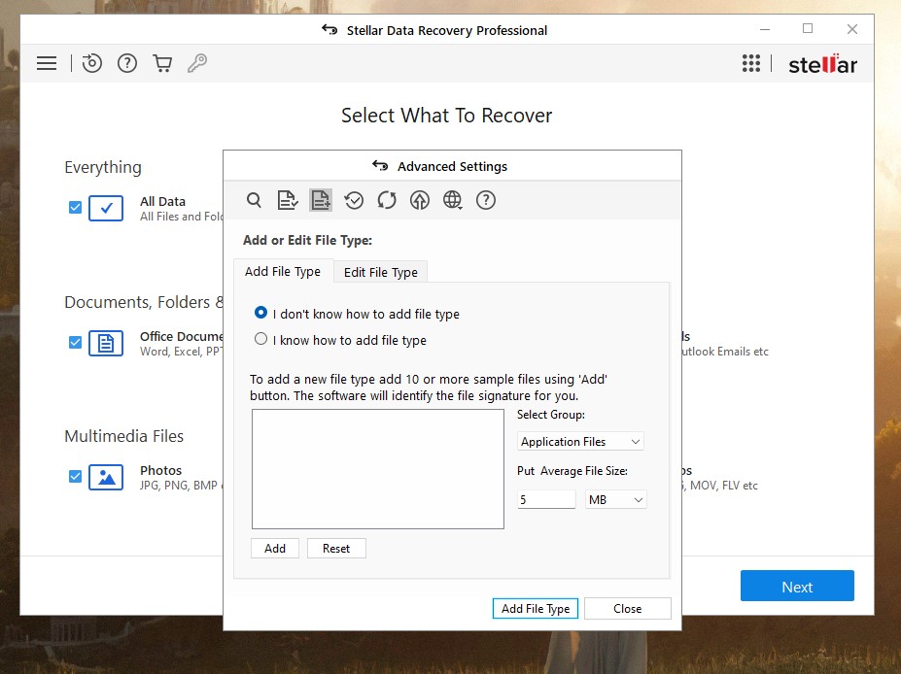Select "I know how to add file type" option
Image resolution: width=901 pixels, height=674 pixels.
pyautogui.click(x=260, y=339)
